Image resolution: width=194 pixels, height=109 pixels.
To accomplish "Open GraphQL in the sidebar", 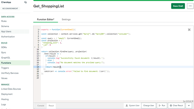I will click(x=6, y=58).
